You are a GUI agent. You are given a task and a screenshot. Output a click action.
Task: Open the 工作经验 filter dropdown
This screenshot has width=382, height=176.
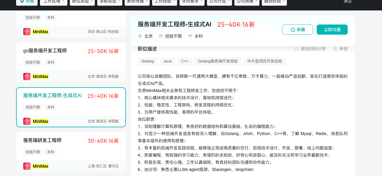[x=165, y=2]
